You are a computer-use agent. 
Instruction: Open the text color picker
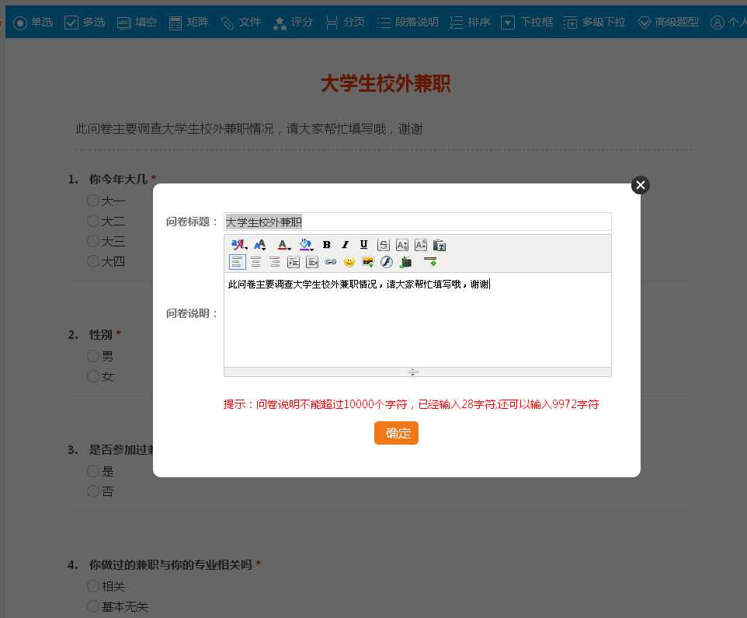click(x=284, y=245)
